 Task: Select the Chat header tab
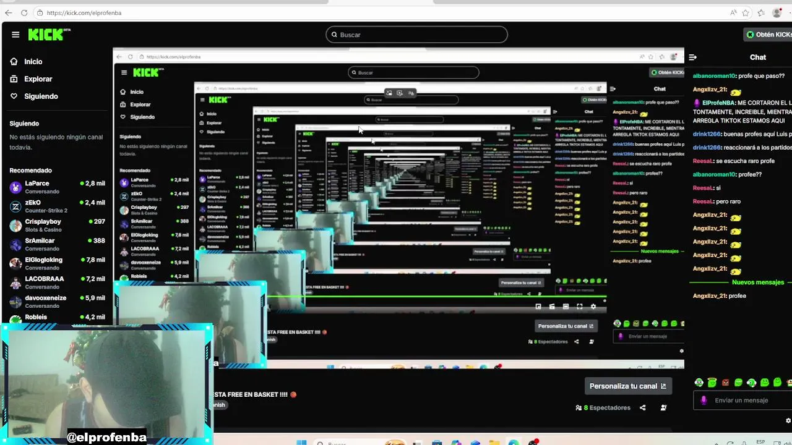click(758, 57)
